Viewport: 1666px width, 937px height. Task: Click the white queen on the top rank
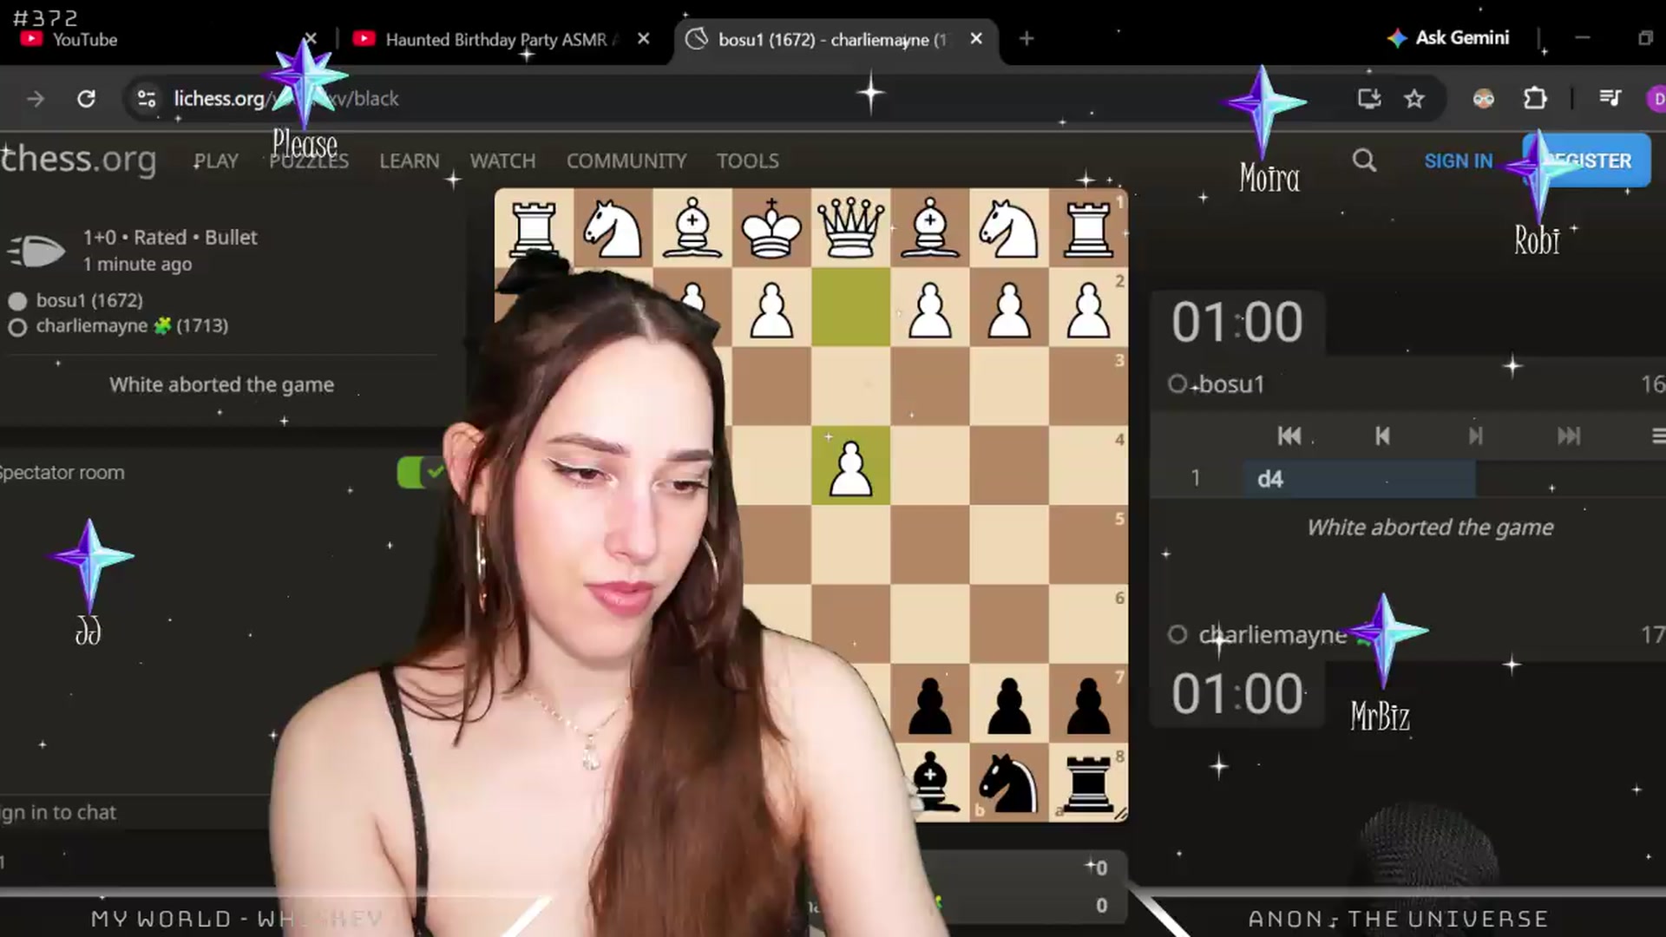[x=850, y=229]
